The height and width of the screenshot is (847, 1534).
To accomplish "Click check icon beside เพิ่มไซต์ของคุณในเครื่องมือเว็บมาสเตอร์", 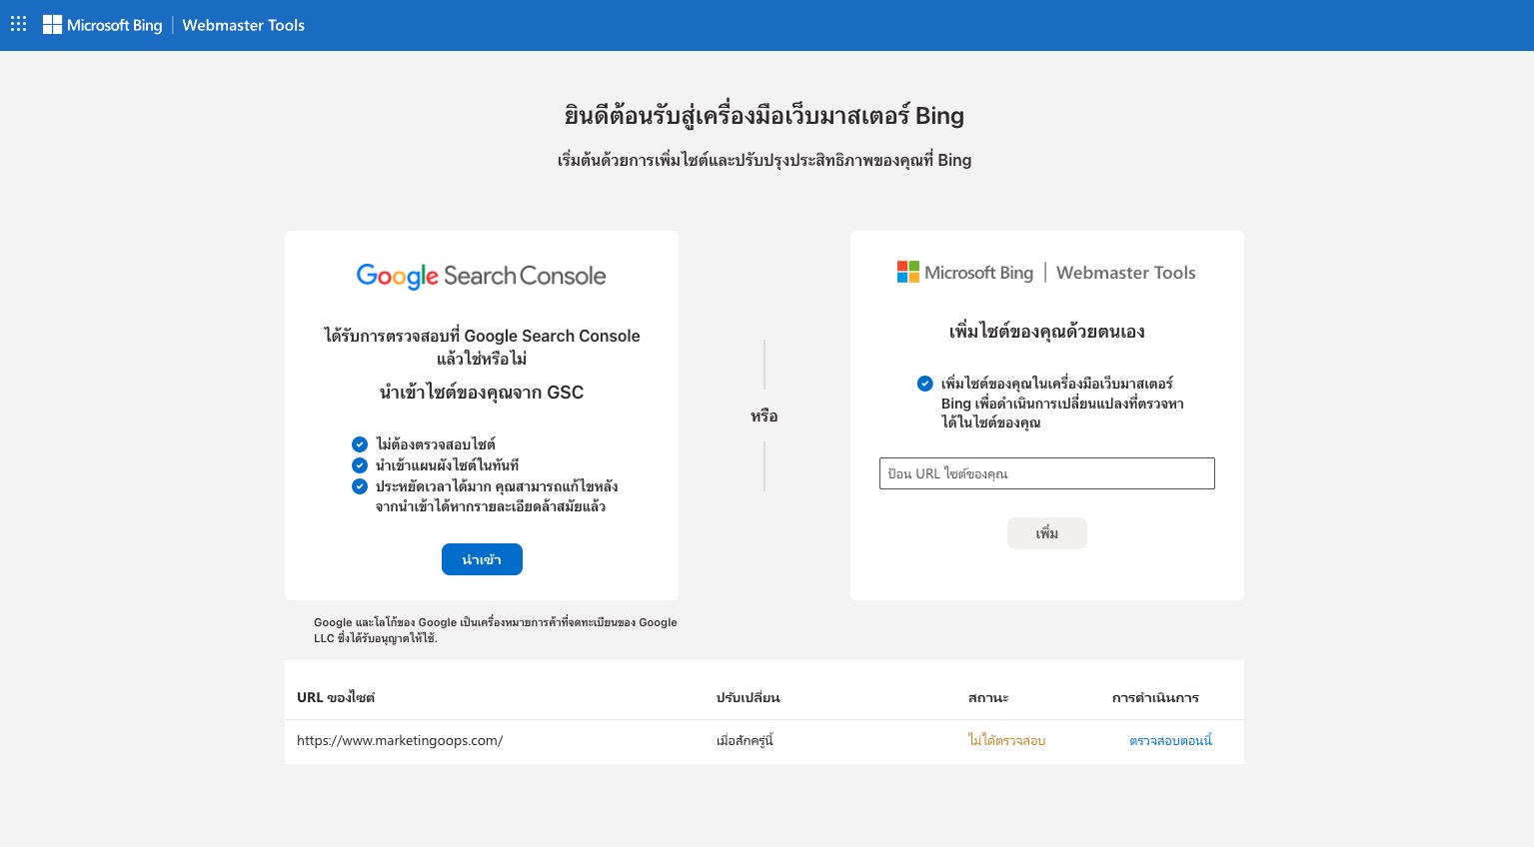I will click(925, 384).
